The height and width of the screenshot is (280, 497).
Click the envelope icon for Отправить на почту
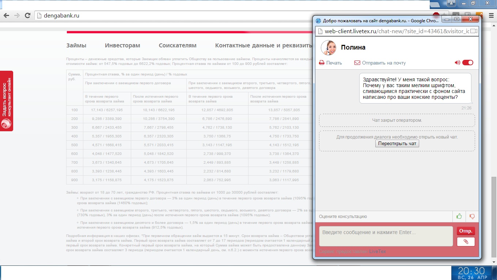coord(357,63)
